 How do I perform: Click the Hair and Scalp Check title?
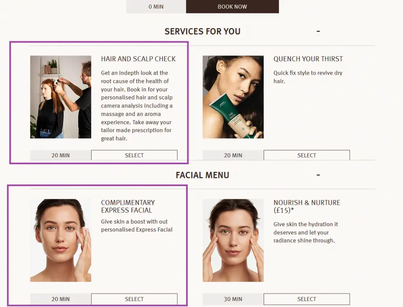click(x=138, y=59)
